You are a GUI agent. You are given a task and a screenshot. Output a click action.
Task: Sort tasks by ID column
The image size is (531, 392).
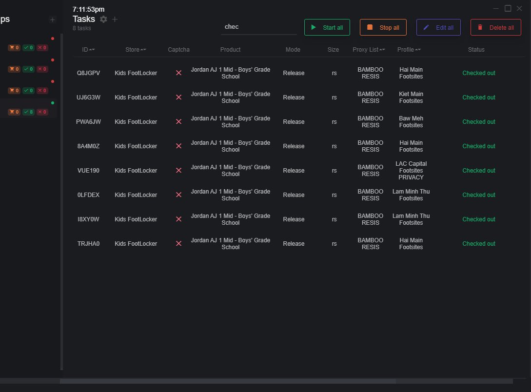[x=88, y=49]
